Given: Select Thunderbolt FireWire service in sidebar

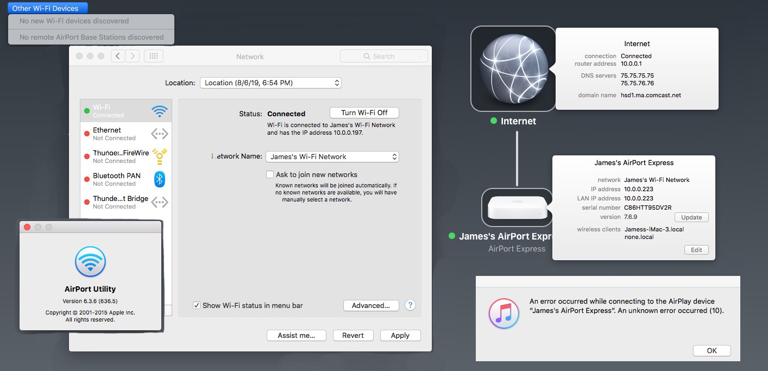Looking at the screenshot, I should pos(126,156).
